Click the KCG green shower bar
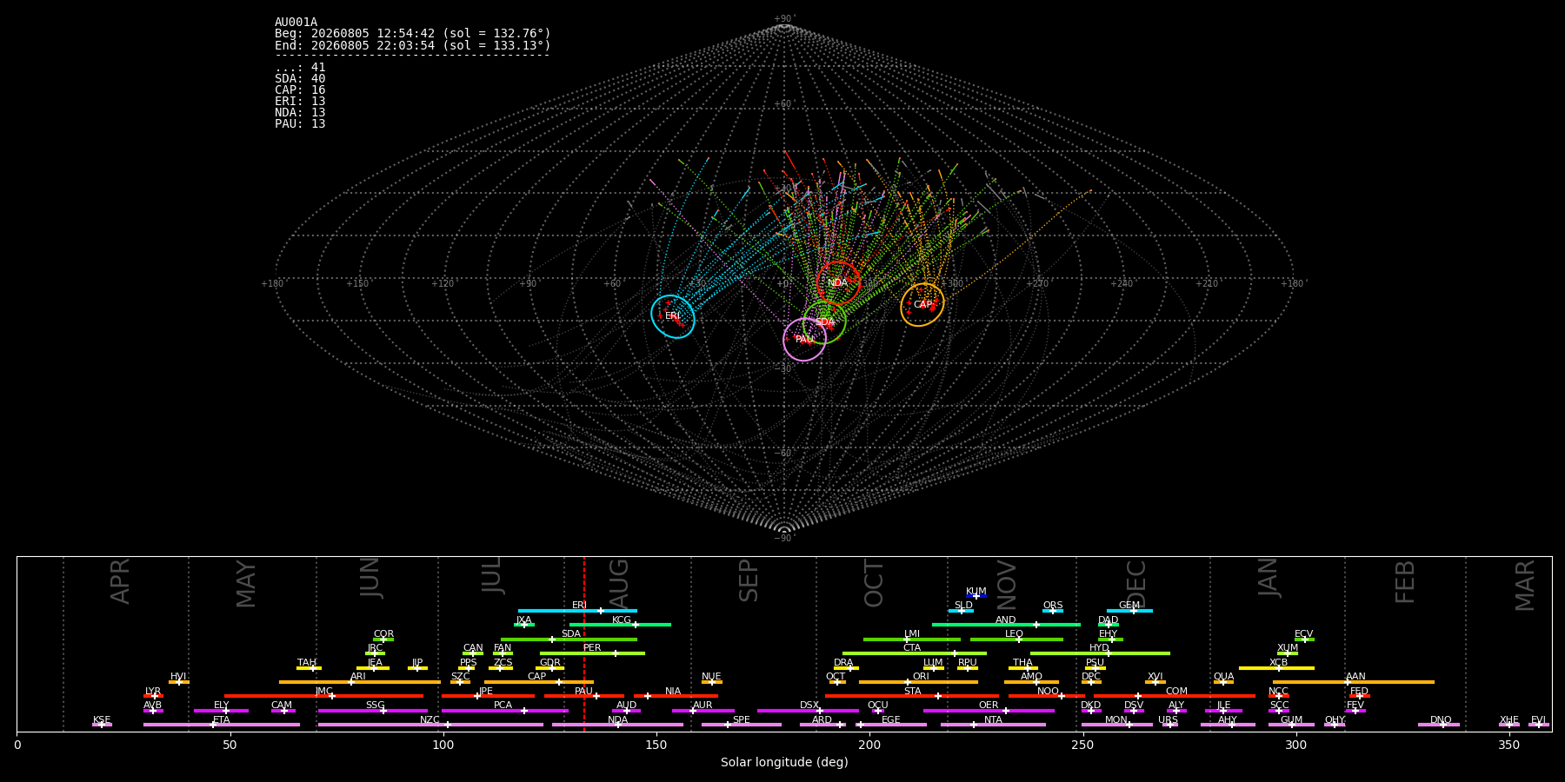Screen dimensions: 1565x782 [620, 625]
